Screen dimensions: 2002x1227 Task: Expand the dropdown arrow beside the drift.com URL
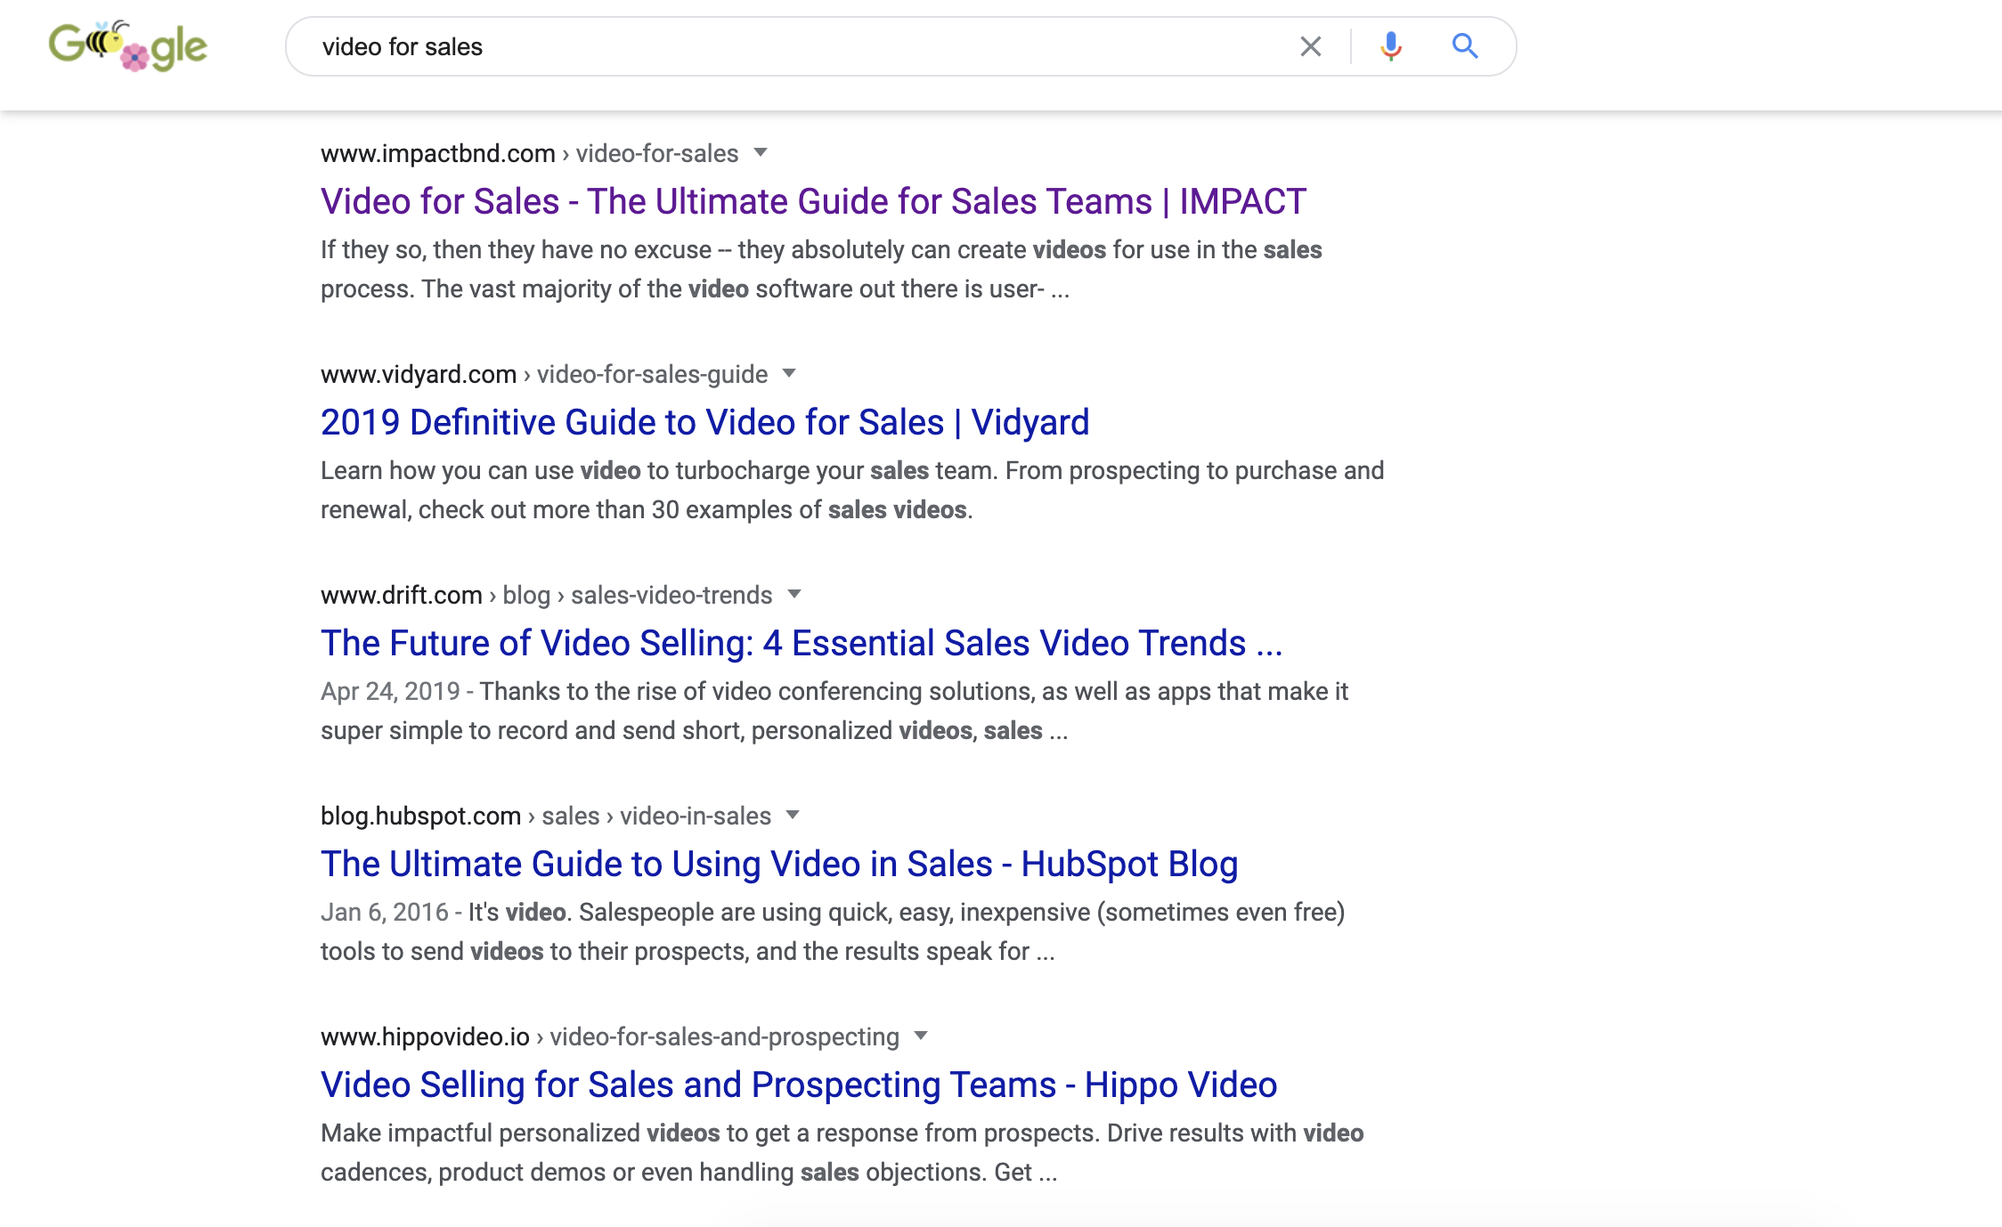pyautogui.click(x=794, y=594)
